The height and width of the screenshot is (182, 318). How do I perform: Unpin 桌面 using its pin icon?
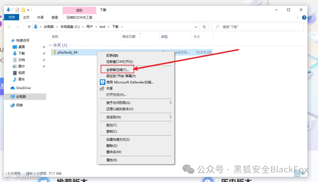click(44, 47)
